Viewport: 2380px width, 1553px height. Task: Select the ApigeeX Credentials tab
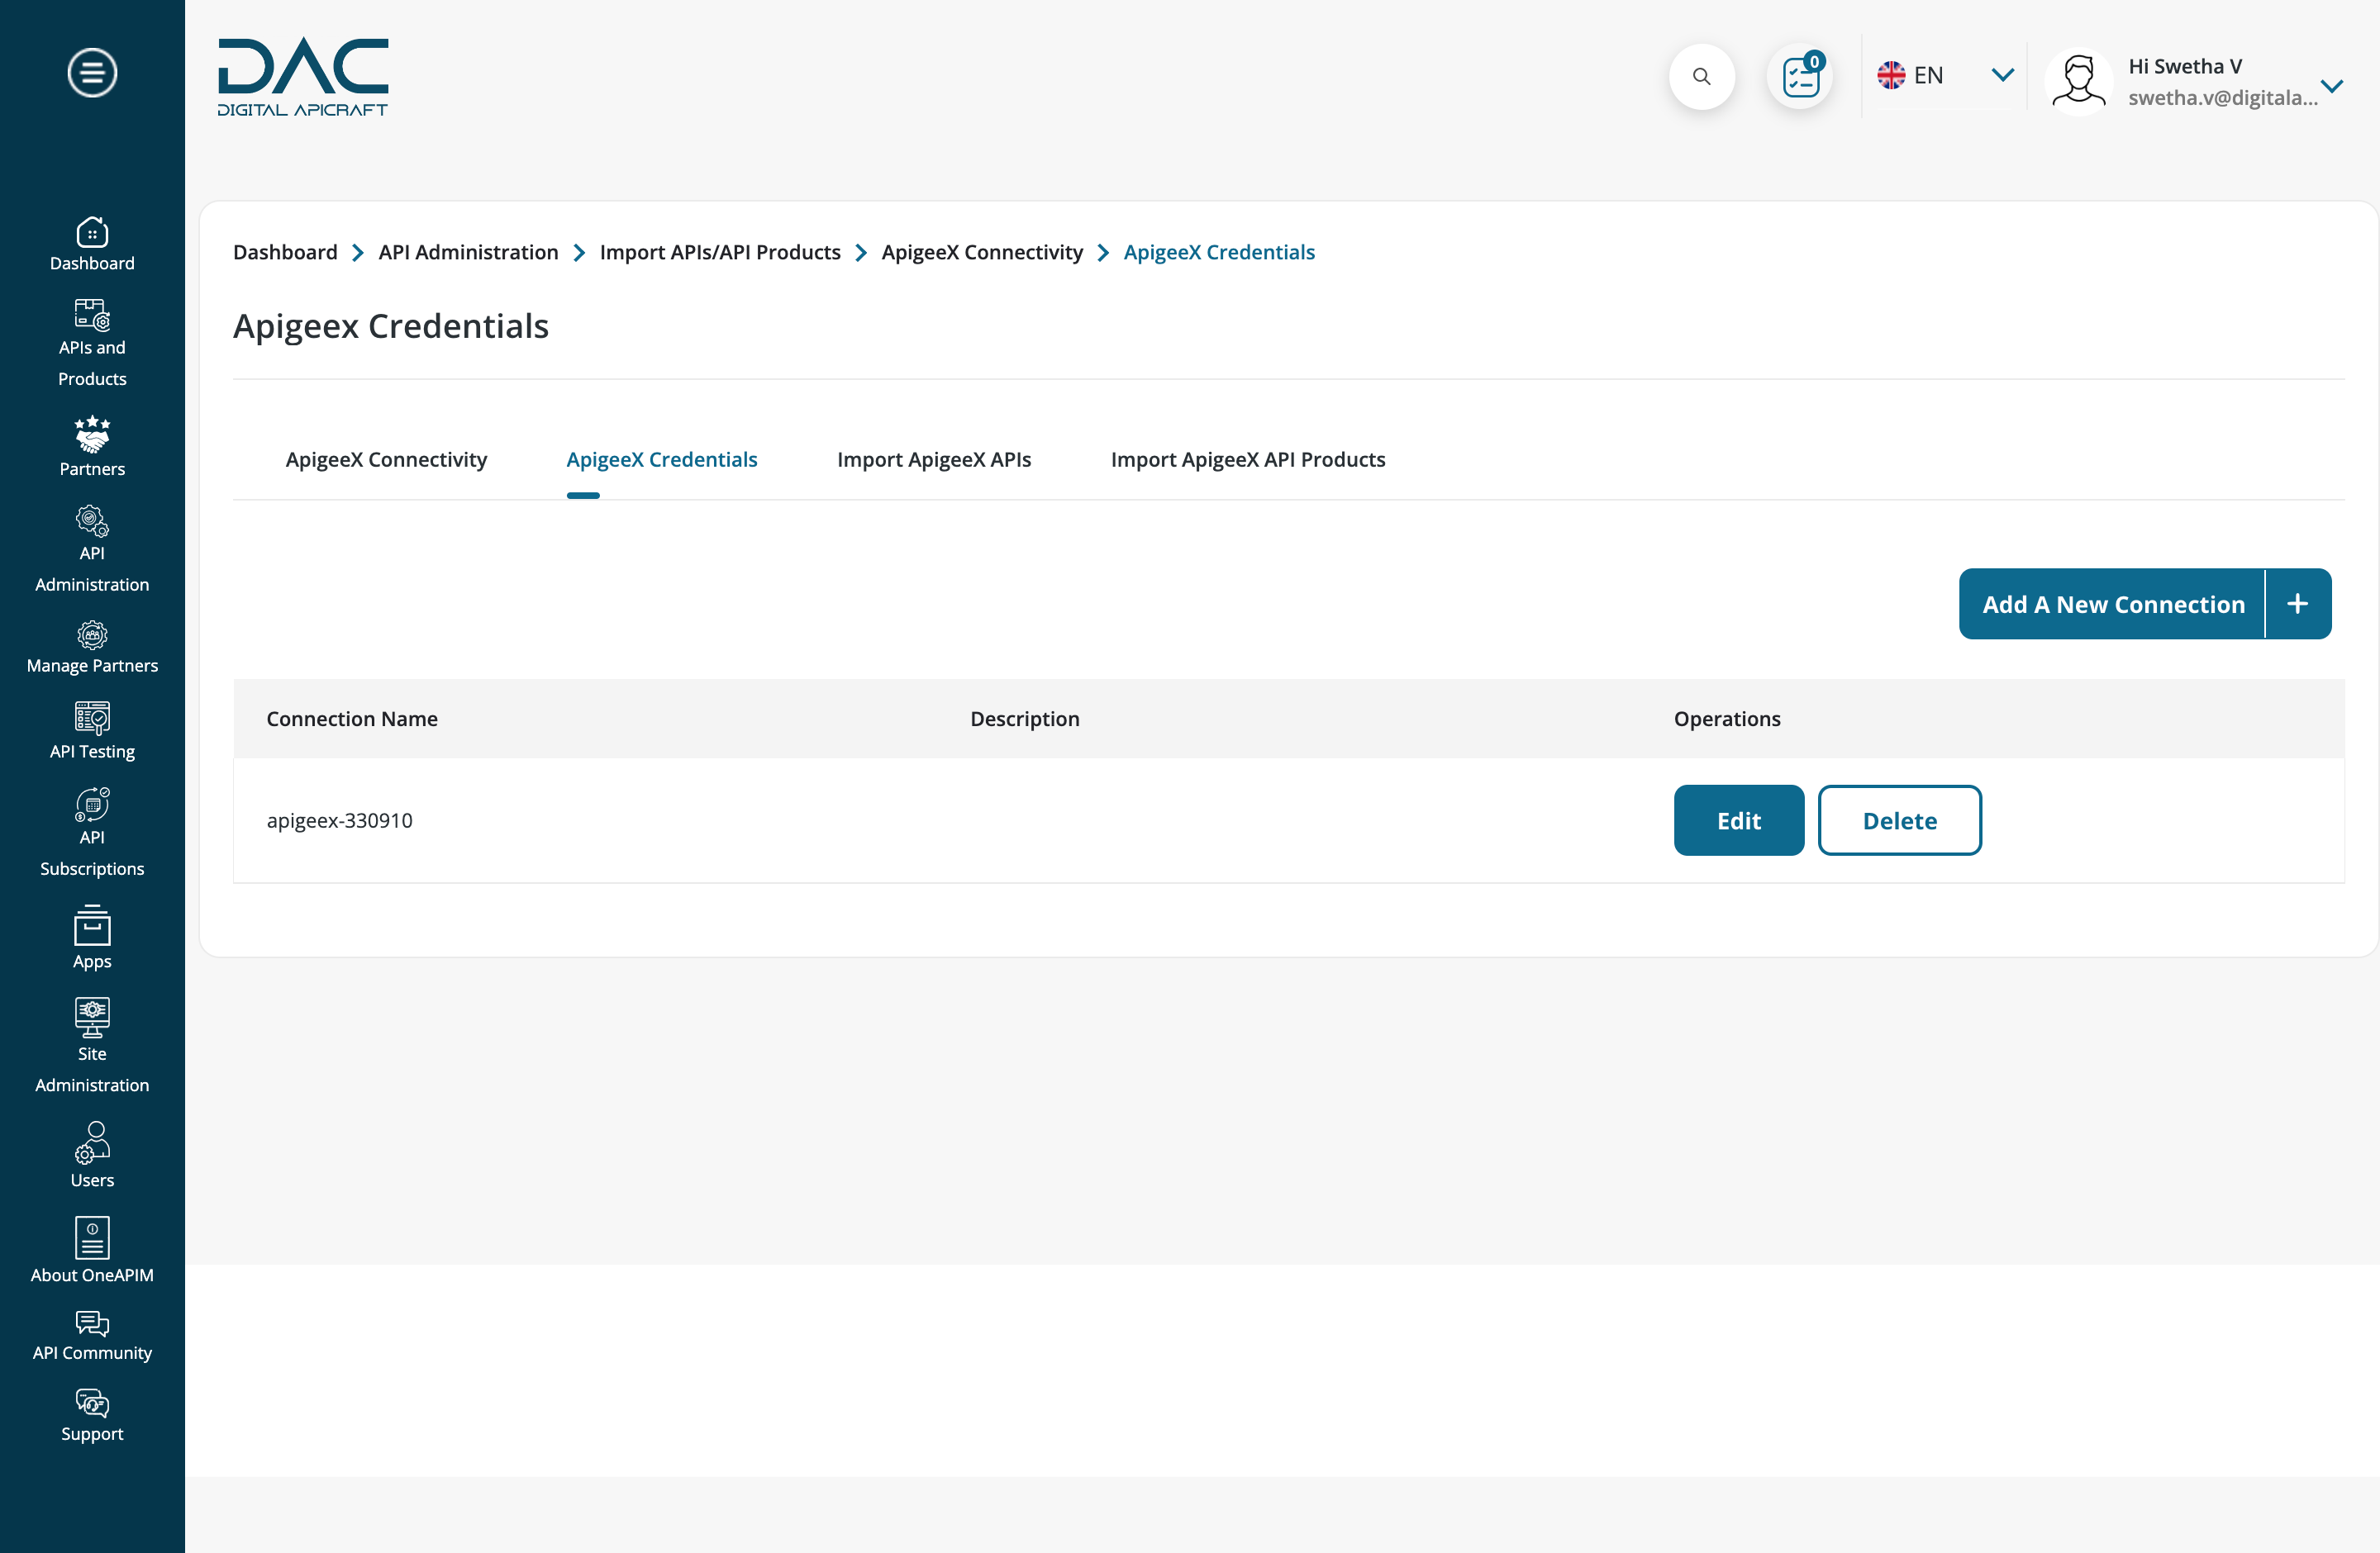(661, 459)
